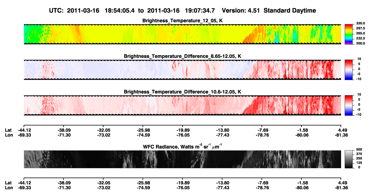
Task: Click latitude -44.12 on axis above WFC panel
Action: click(24, 130)
